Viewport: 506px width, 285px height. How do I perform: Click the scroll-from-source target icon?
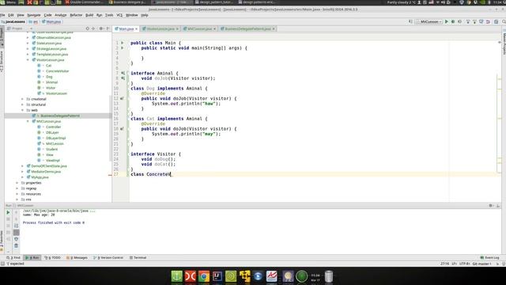88,28
